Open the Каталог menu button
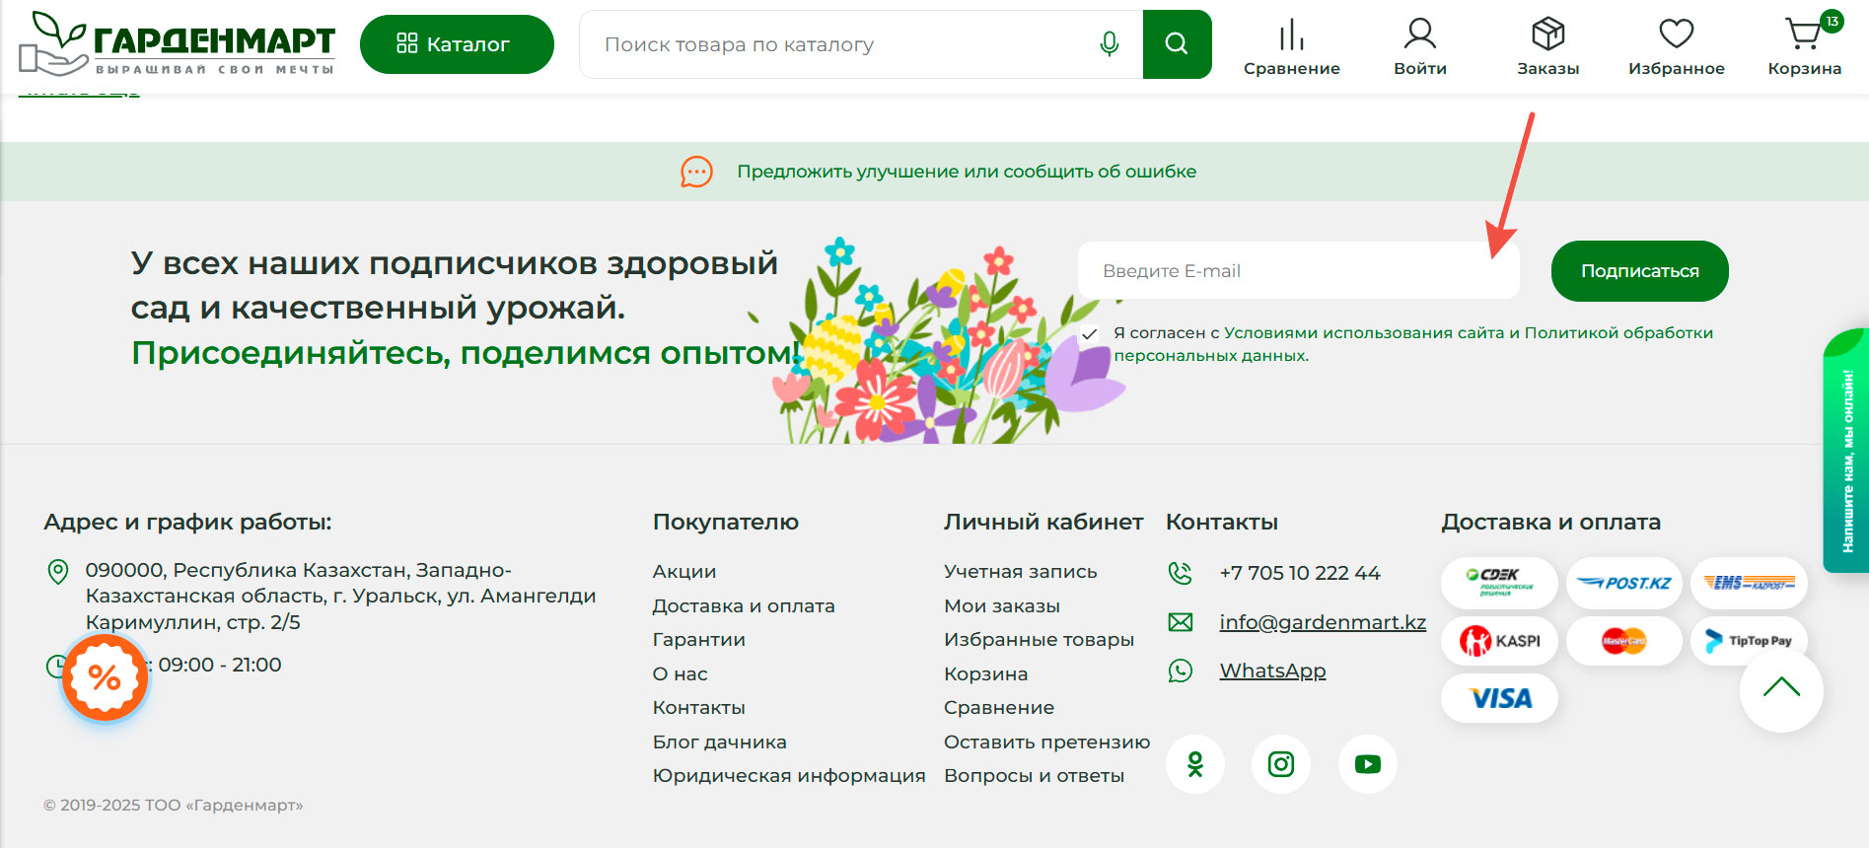 (457, 44)
